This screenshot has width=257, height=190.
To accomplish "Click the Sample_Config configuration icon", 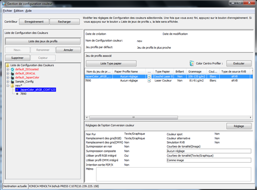I will pyautogui.click(x=12, y=82).
